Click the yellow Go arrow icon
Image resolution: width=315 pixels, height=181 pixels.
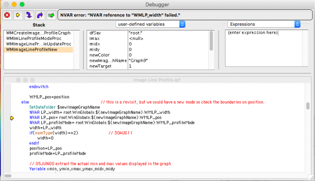coord(18,15)
